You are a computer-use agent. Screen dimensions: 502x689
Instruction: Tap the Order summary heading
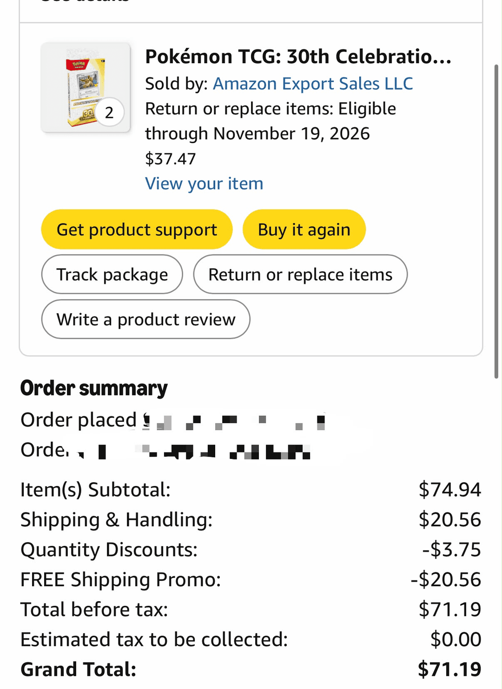(94, 388)
